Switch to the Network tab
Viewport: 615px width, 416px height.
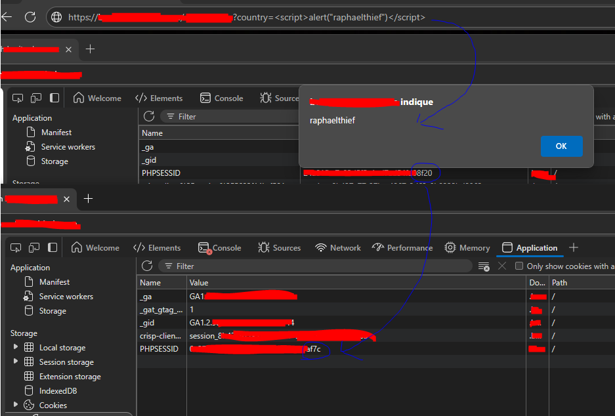338,248
